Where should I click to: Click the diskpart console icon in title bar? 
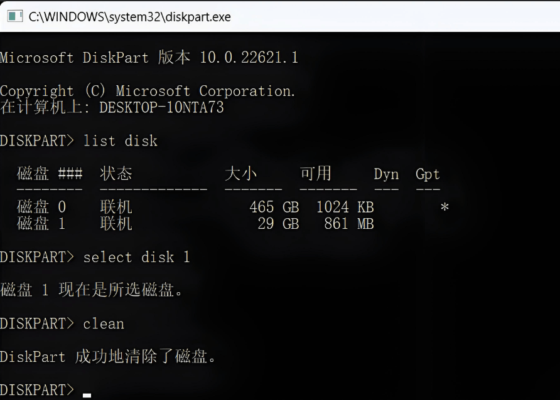tap(15, 16)
